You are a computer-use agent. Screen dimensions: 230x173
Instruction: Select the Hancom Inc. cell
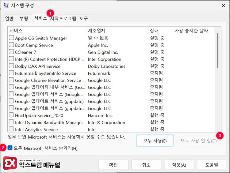[100, 115]
